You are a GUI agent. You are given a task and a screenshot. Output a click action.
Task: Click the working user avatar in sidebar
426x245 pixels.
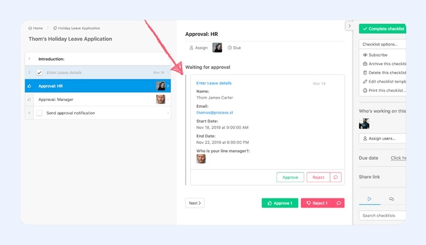[x=364, y=124]
